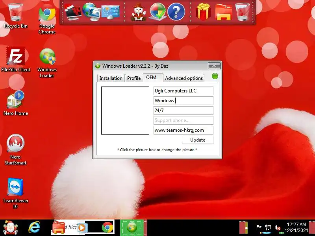The image size is (315, 236).
Task: Open the Windows security shield dock icon
Action: 158,12
